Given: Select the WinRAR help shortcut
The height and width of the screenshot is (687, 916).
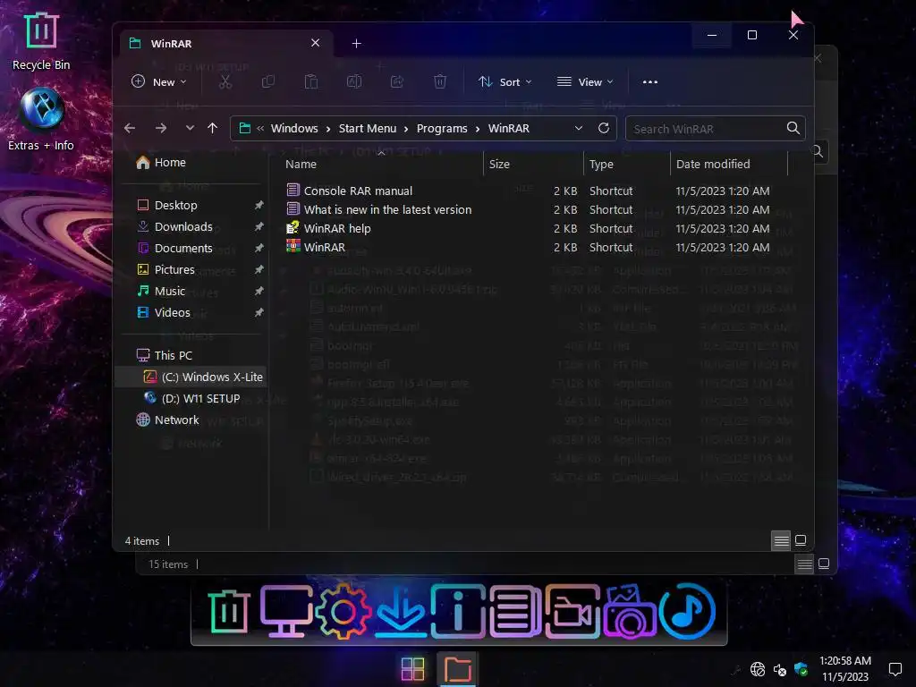Looking at the screenshot, I should click(337, 228).
